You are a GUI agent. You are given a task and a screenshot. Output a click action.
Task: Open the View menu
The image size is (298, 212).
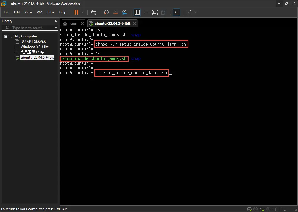click(28, 12)
